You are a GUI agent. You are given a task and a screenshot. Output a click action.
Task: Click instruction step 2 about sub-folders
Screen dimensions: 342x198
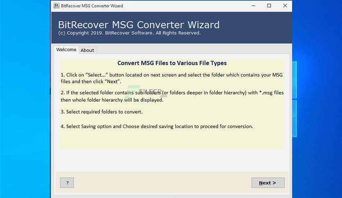tap(172, 96)
